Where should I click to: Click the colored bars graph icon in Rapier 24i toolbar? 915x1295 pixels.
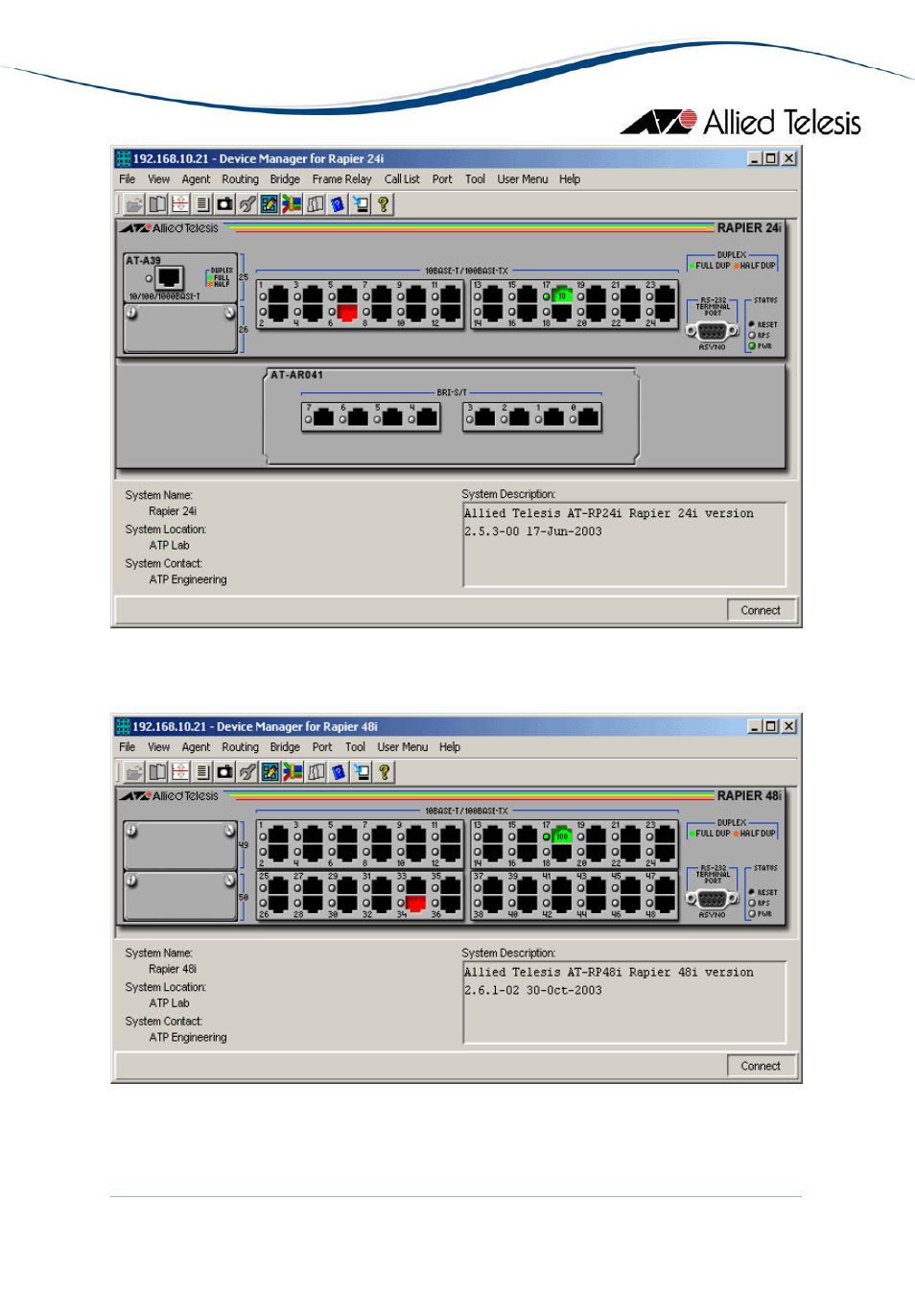(292, 204)
